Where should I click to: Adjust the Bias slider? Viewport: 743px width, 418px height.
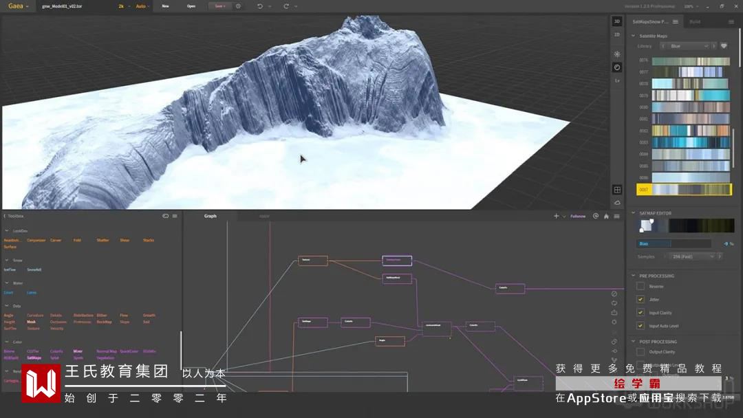coord(674,244)
